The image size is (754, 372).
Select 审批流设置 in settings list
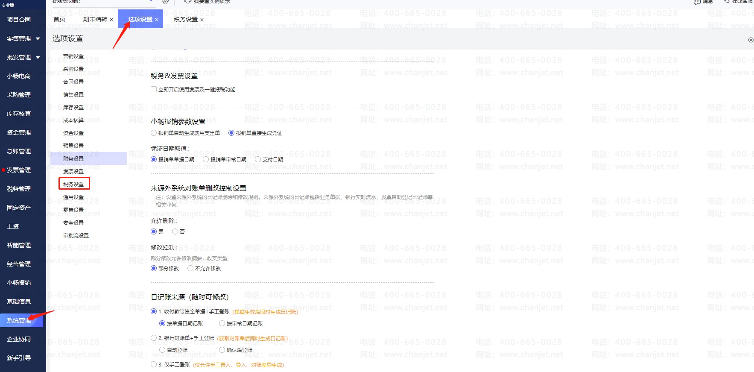tap(76, 236)
